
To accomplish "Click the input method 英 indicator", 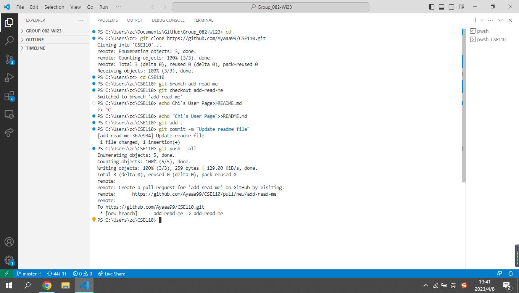I will 453,285.
